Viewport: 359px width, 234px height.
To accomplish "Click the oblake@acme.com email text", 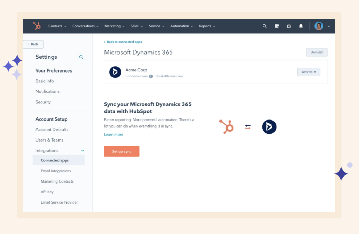I will coord(169,76).
